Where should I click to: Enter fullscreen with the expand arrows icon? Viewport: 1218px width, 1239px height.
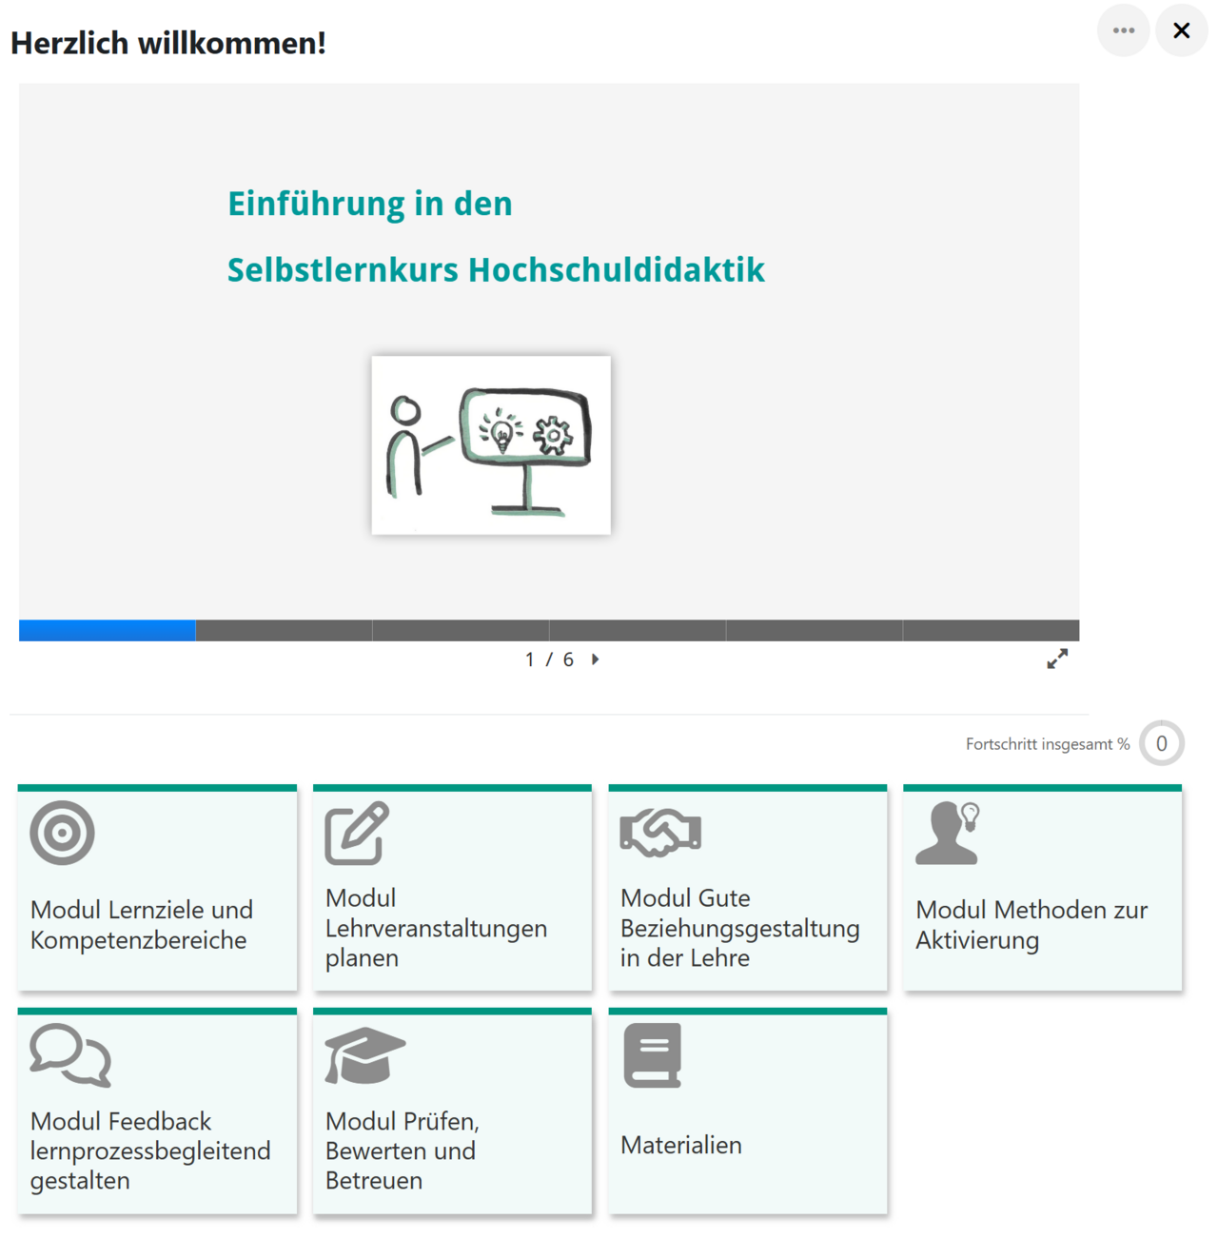click(x=1057, y=659)
